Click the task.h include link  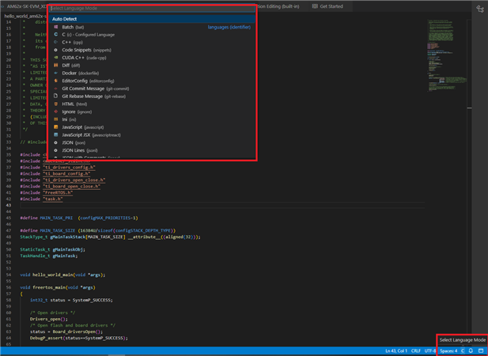(x=53, y=199)
